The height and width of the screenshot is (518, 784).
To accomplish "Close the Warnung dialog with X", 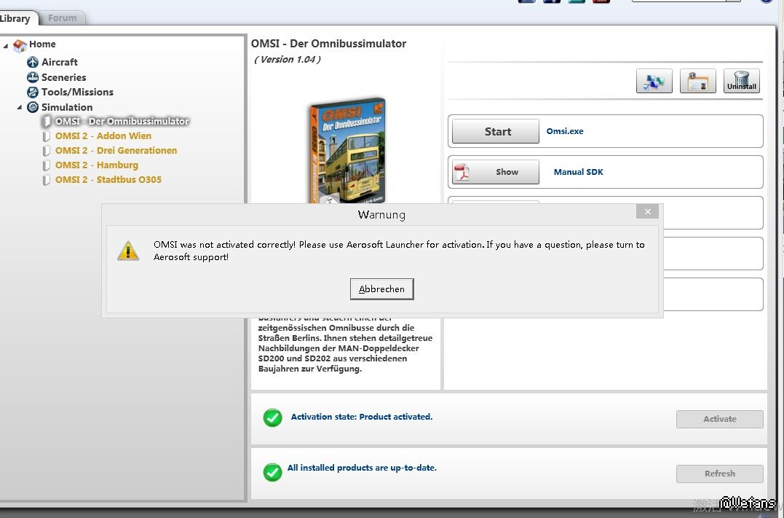I will pos(647,211).
